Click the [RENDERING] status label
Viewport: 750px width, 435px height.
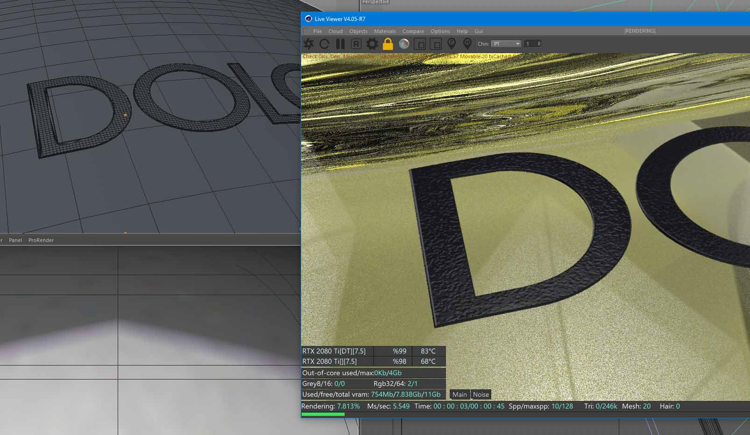tap(640, 31)
